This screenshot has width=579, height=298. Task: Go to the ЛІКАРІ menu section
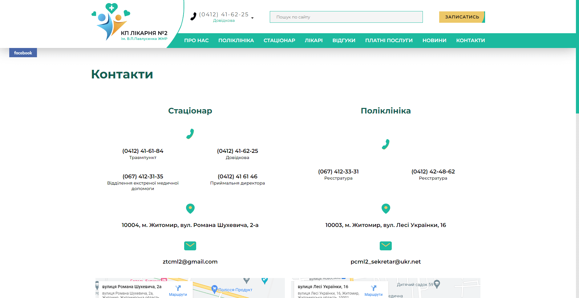pyautogui.click(x=314, y=41)
